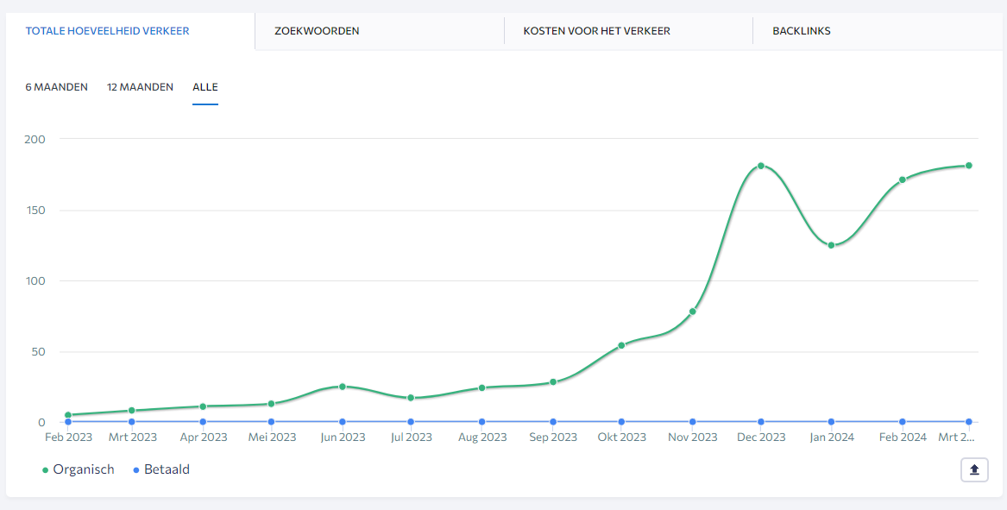Click the blue Betaald point for Dec 2023

[x=761, y=422]
